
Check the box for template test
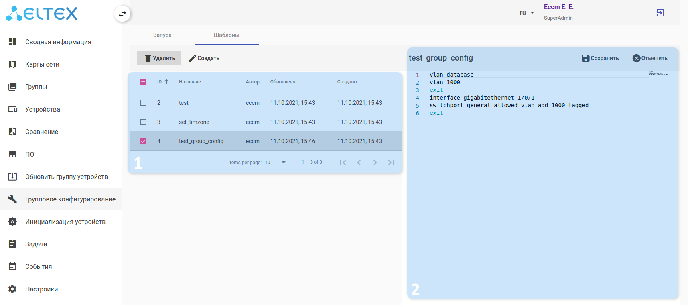pos(143,103)
